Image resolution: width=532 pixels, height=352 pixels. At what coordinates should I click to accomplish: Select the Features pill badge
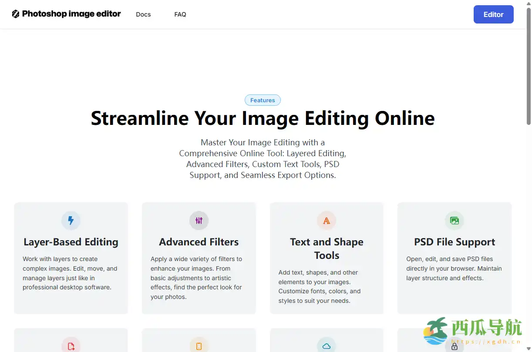coord(263,100)
